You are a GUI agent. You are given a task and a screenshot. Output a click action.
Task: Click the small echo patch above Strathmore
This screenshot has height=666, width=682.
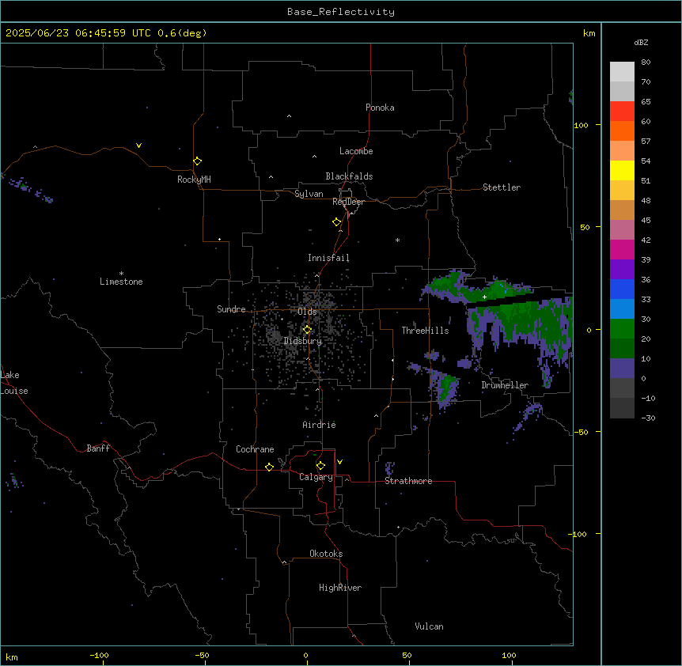point(389,468)
